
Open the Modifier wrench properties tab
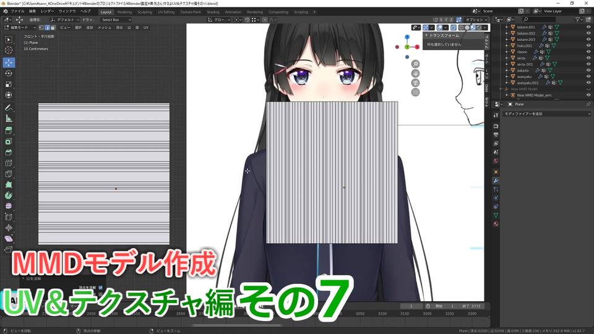(496, 181)
